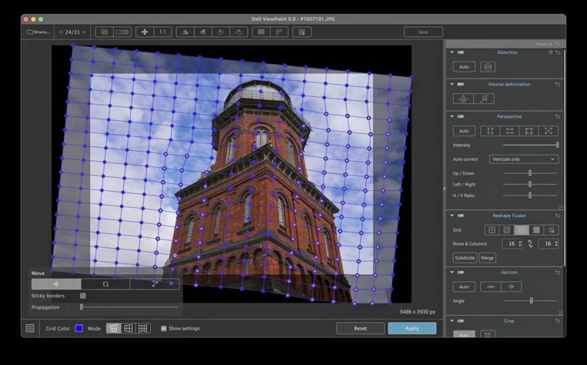Select the rotate points tool in Move panel
Screen dimensions: 587x365
click(x=105, y=284)
